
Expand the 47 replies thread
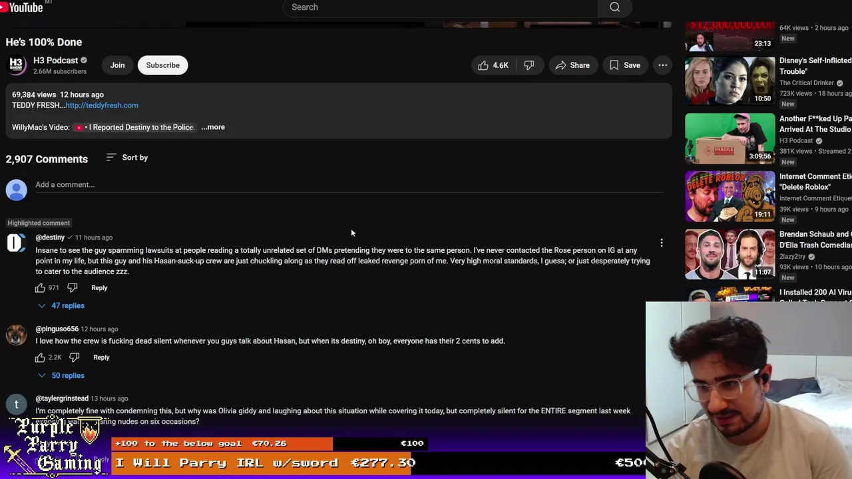click(61, 305)
